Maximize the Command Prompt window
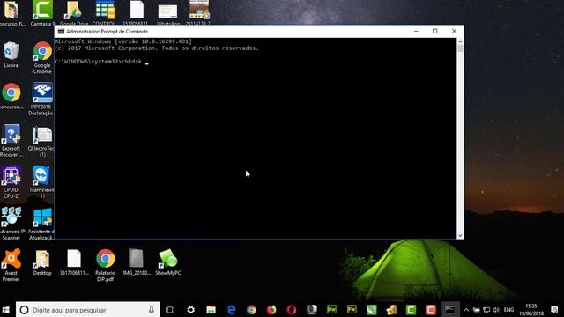The width and height of the screenshot is (564, 317). pos(434,32)
